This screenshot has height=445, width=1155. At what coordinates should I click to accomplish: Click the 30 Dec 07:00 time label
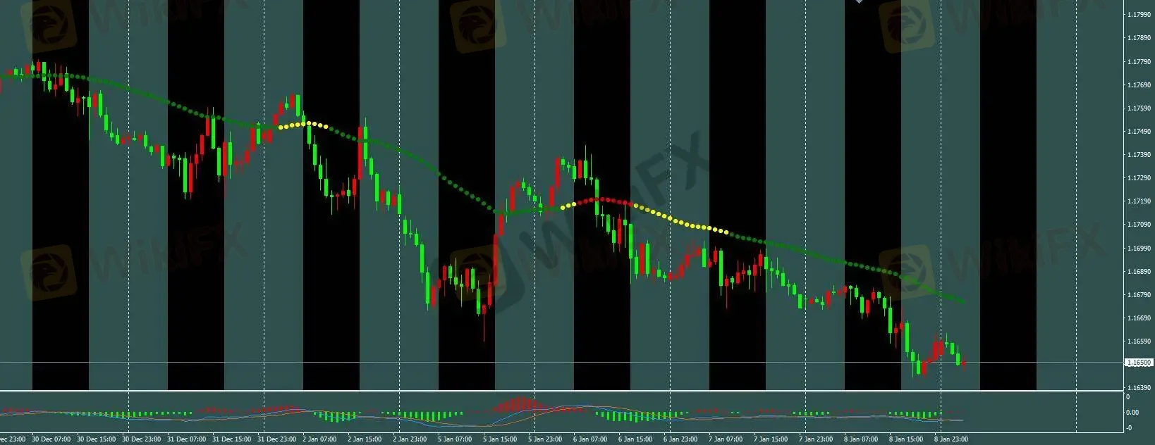(x=51, y=439)
